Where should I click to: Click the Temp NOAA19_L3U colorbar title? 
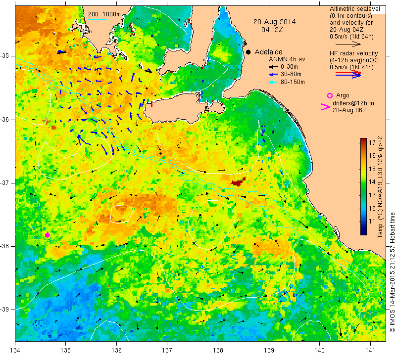pyautogui.click(x=380, y=187)
